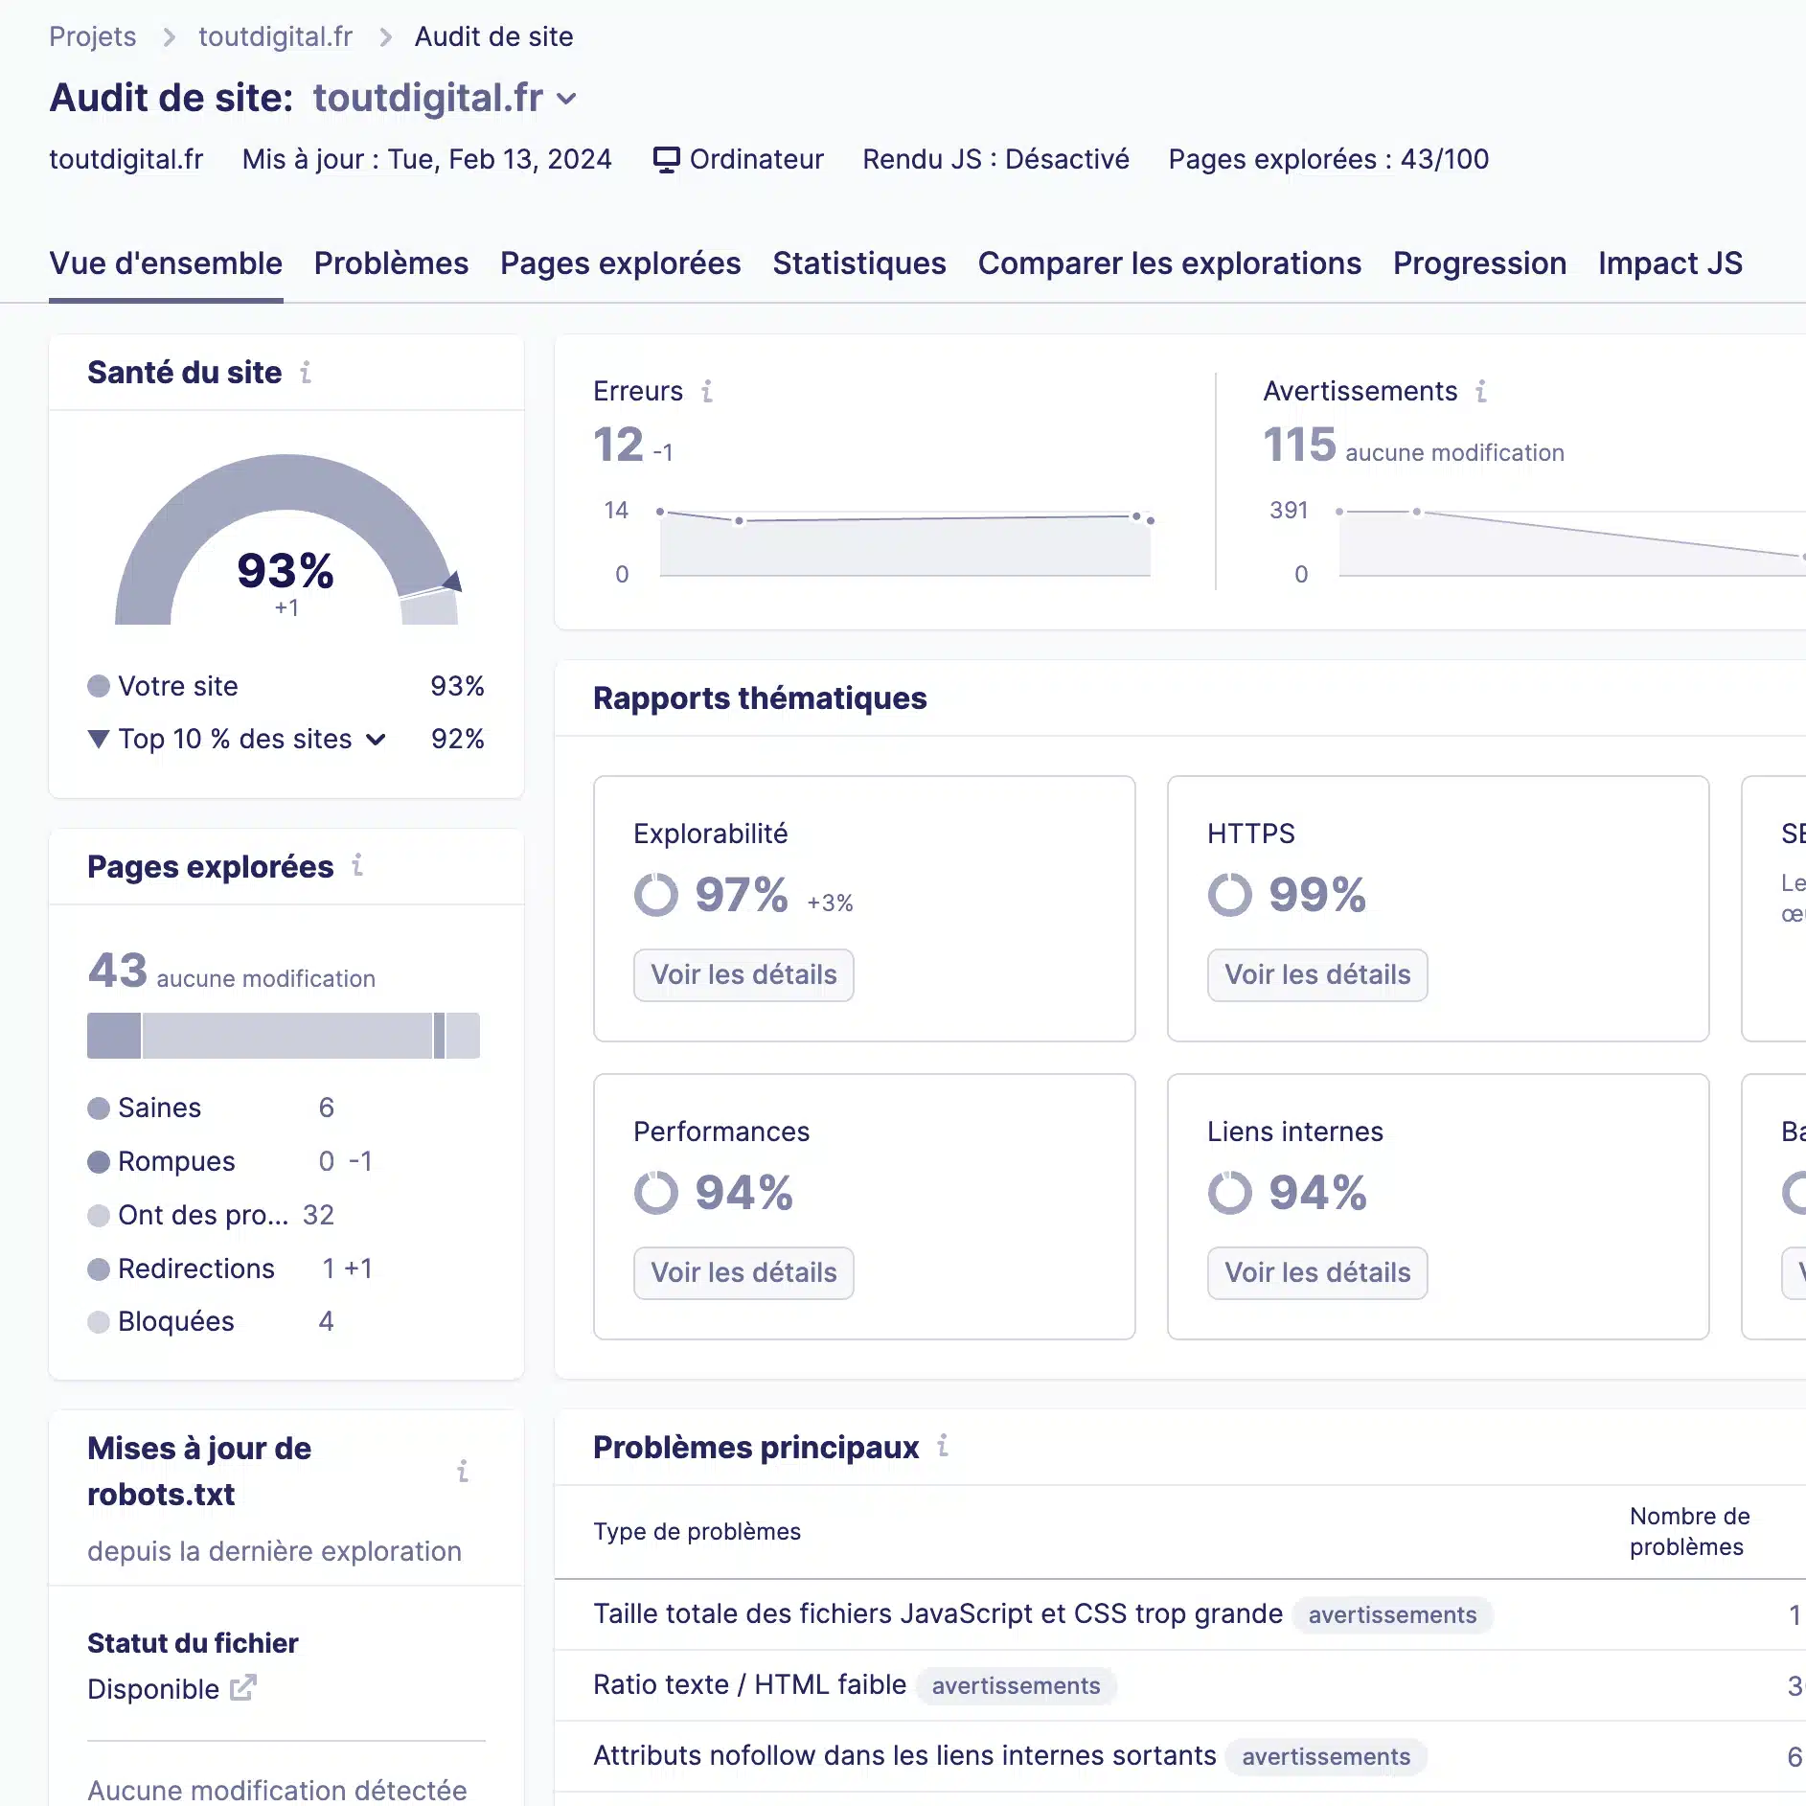Click the Redirections pages count
This screenshot has width=1806, height=1806.
pos(329,1269)
